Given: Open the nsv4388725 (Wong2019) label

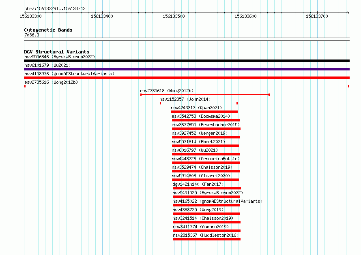Looking at the screenshot, I should (x=198, y=210).
